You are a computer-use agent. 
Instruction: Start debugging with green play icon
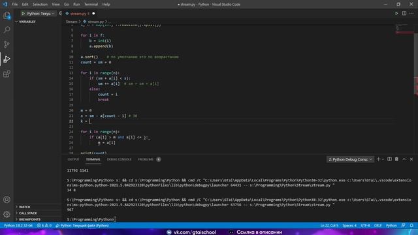tap(24, 13)
